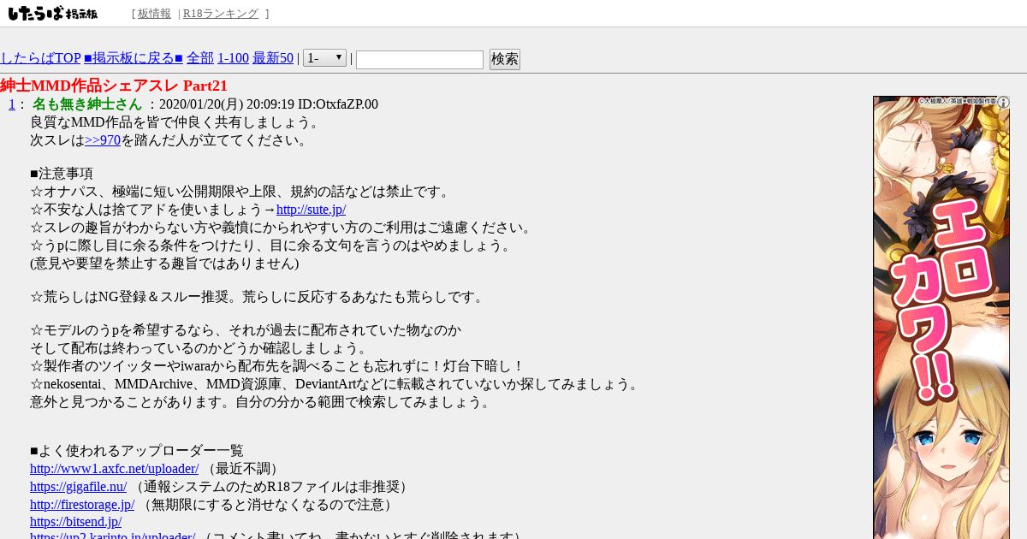Open www1.axfc.net uploader link
1027x539 pixels.
click(114, 469)
